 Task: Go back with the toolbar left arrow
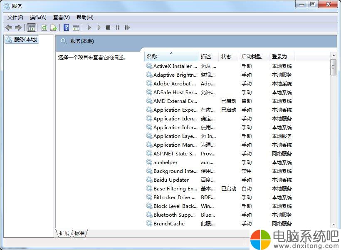click(9, 27)
